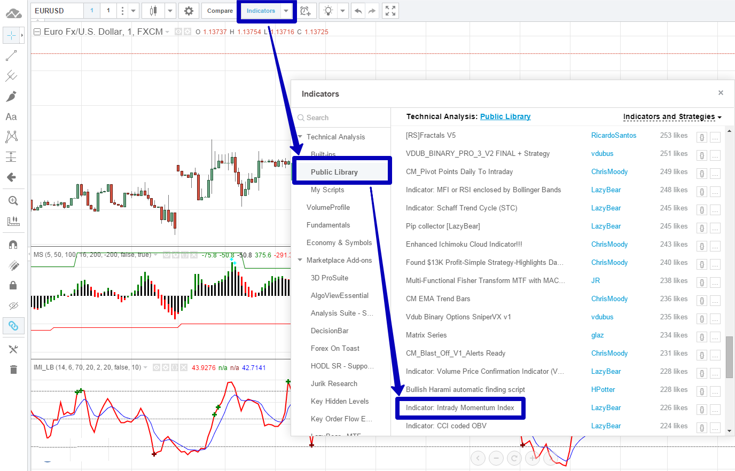
Task: Open the candlestick chart style dropdown arrow
Action: pyautogui.click(x=170, y=11)
